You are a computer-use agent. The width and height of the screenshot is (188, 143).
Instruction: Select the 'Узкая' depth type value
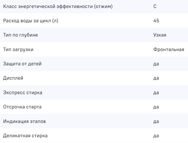tap(160, 35)
